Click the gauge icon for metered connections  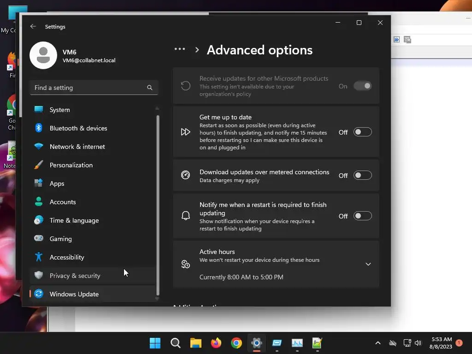click(x=185, y=175)
